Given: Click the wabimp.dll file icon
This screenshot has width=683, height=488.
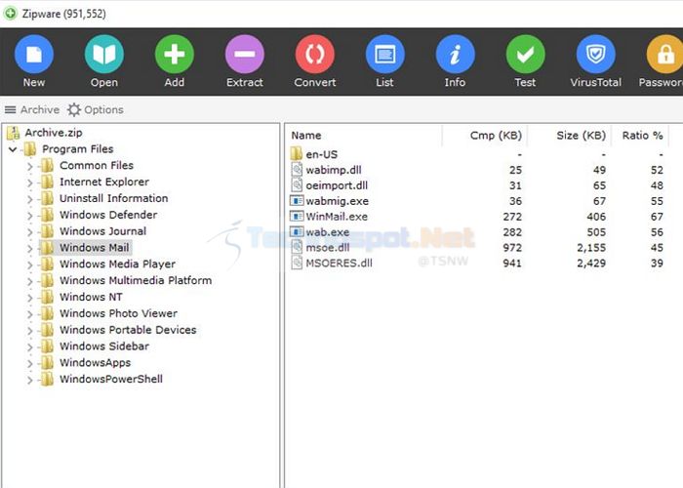Looking at the screenshot, I should click(x=297, y=170).
